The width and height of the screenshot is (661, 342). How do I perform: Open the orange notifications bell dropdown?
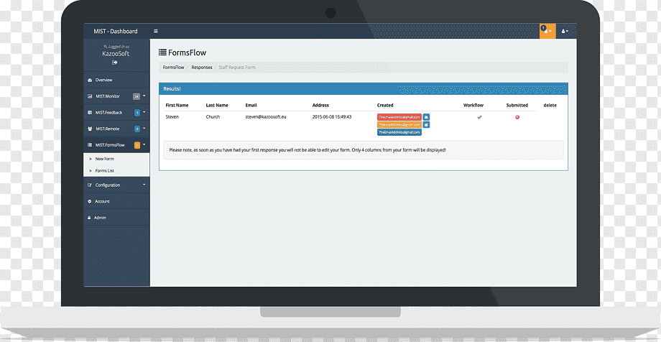547,31
